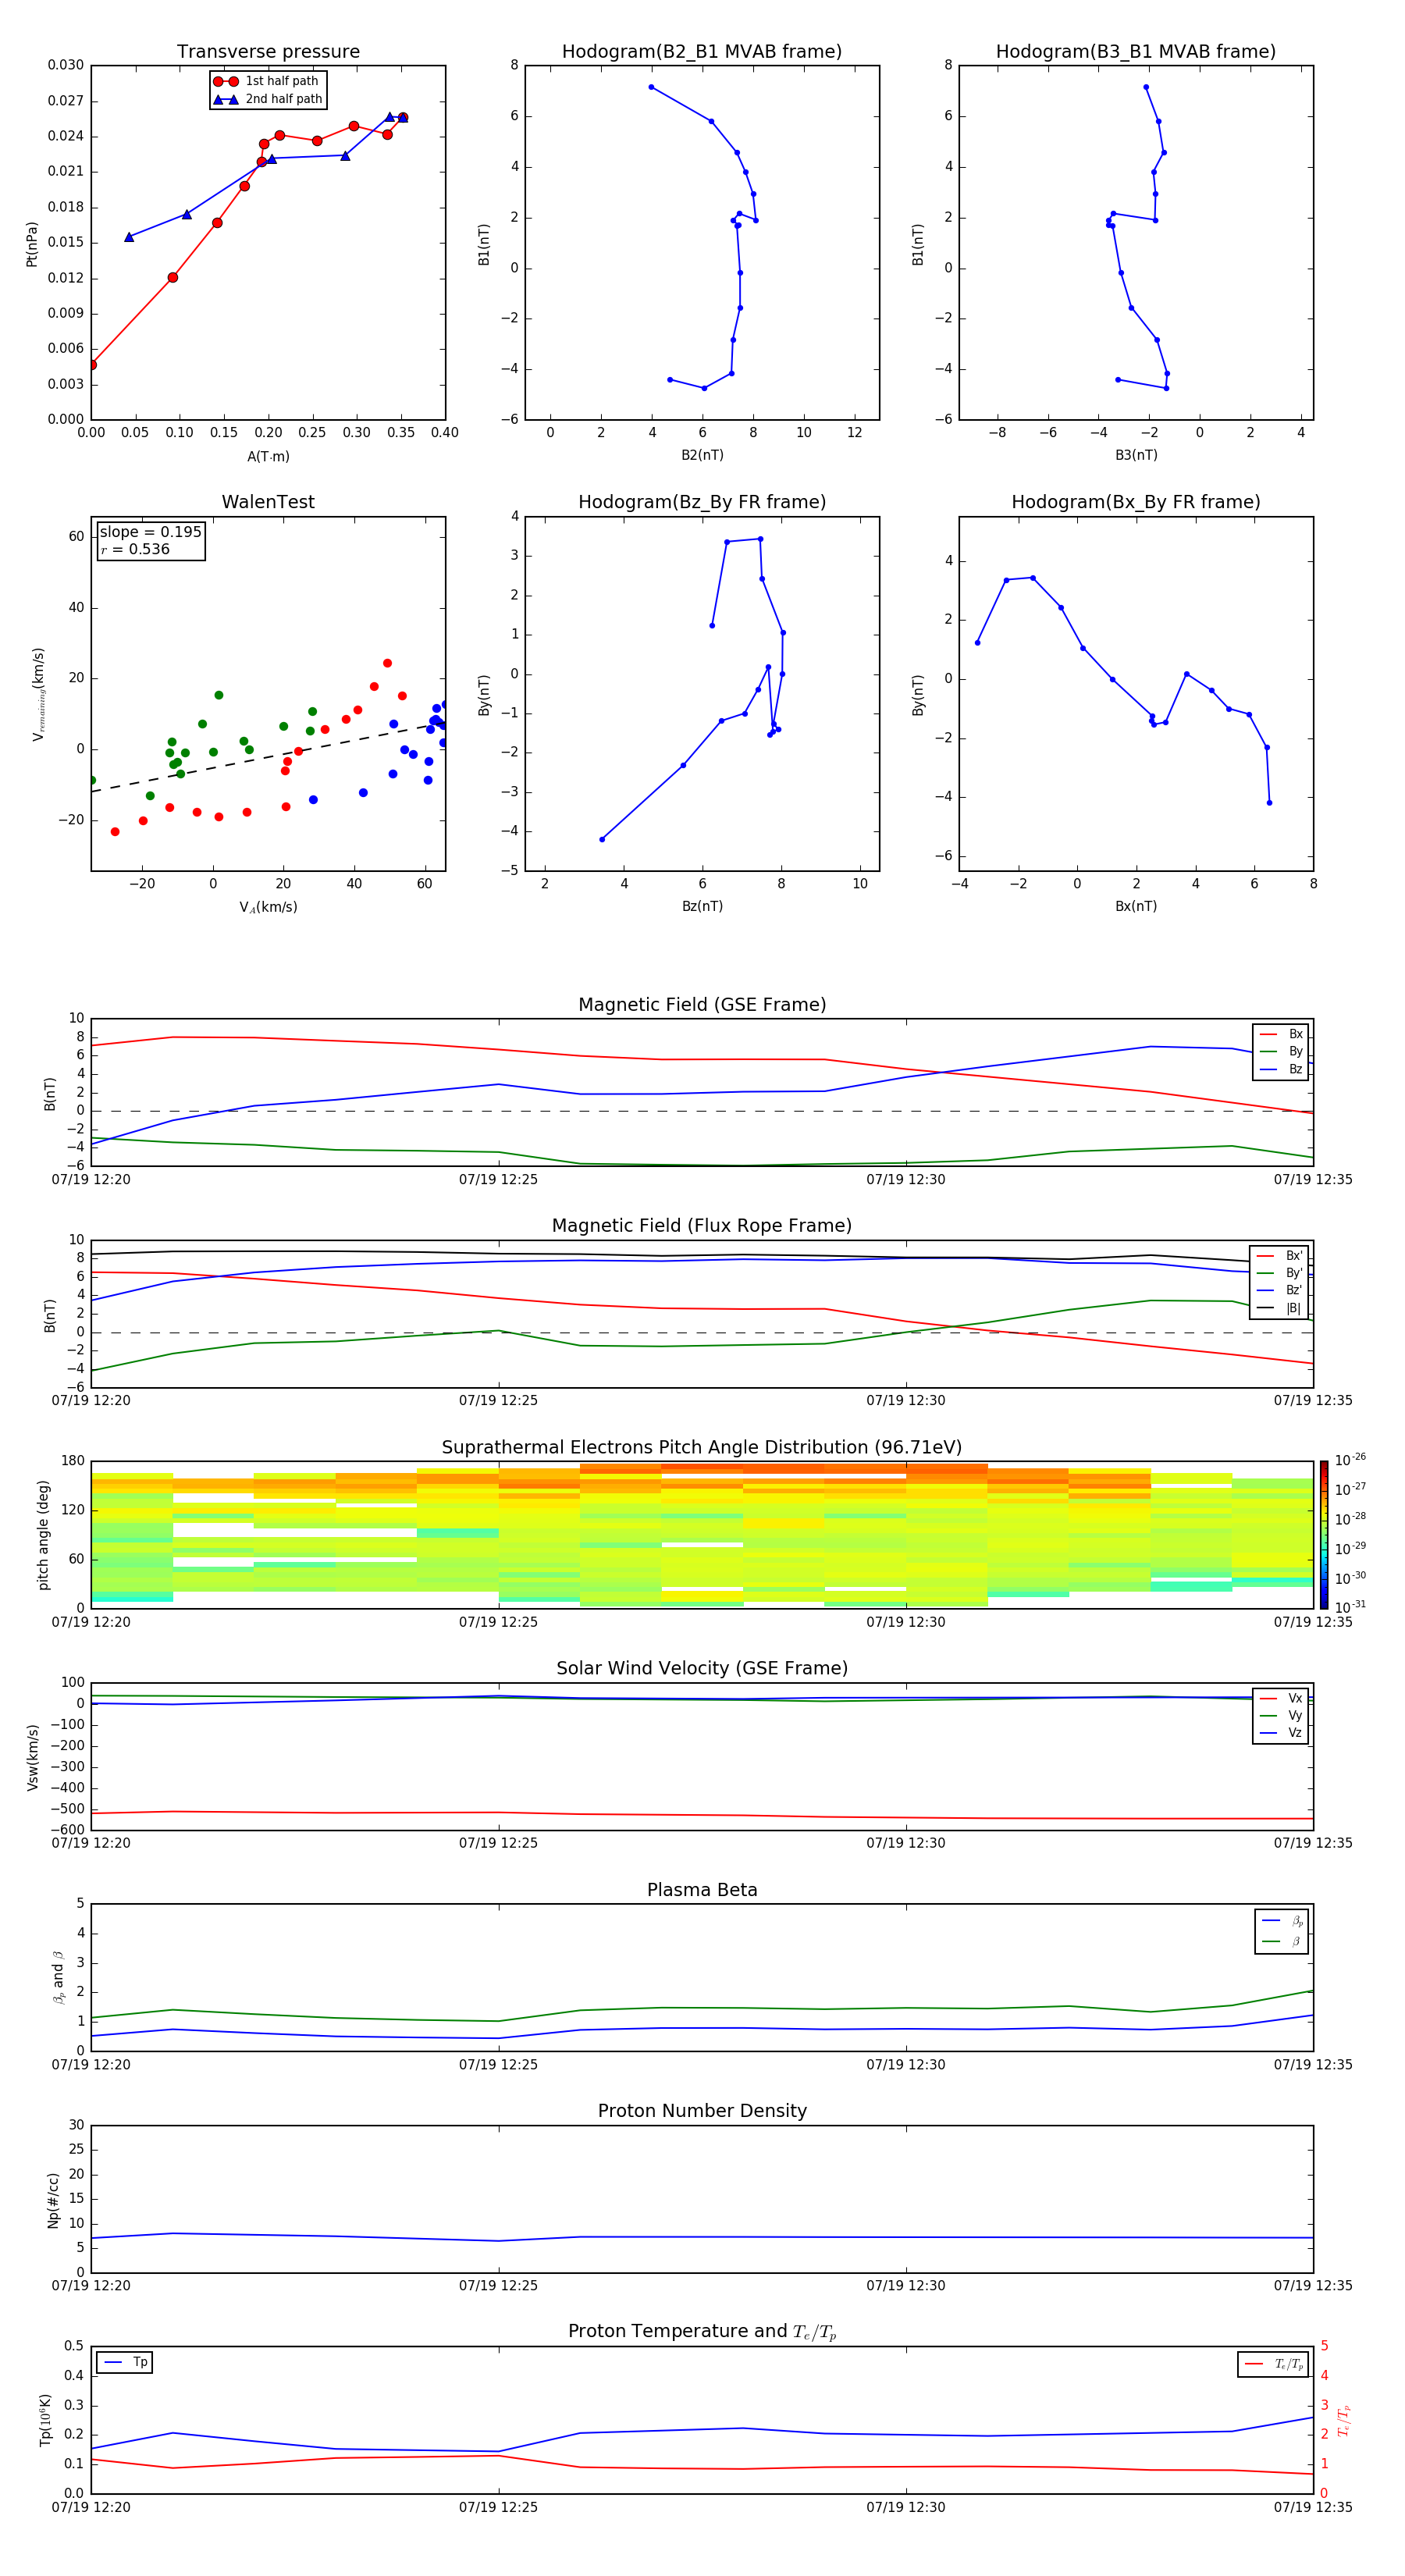Viewport: 1405px width, 2576px height.
Task: Click "07/19 12:30" tick under Proton Number Density
Action: pos(906,2286)
